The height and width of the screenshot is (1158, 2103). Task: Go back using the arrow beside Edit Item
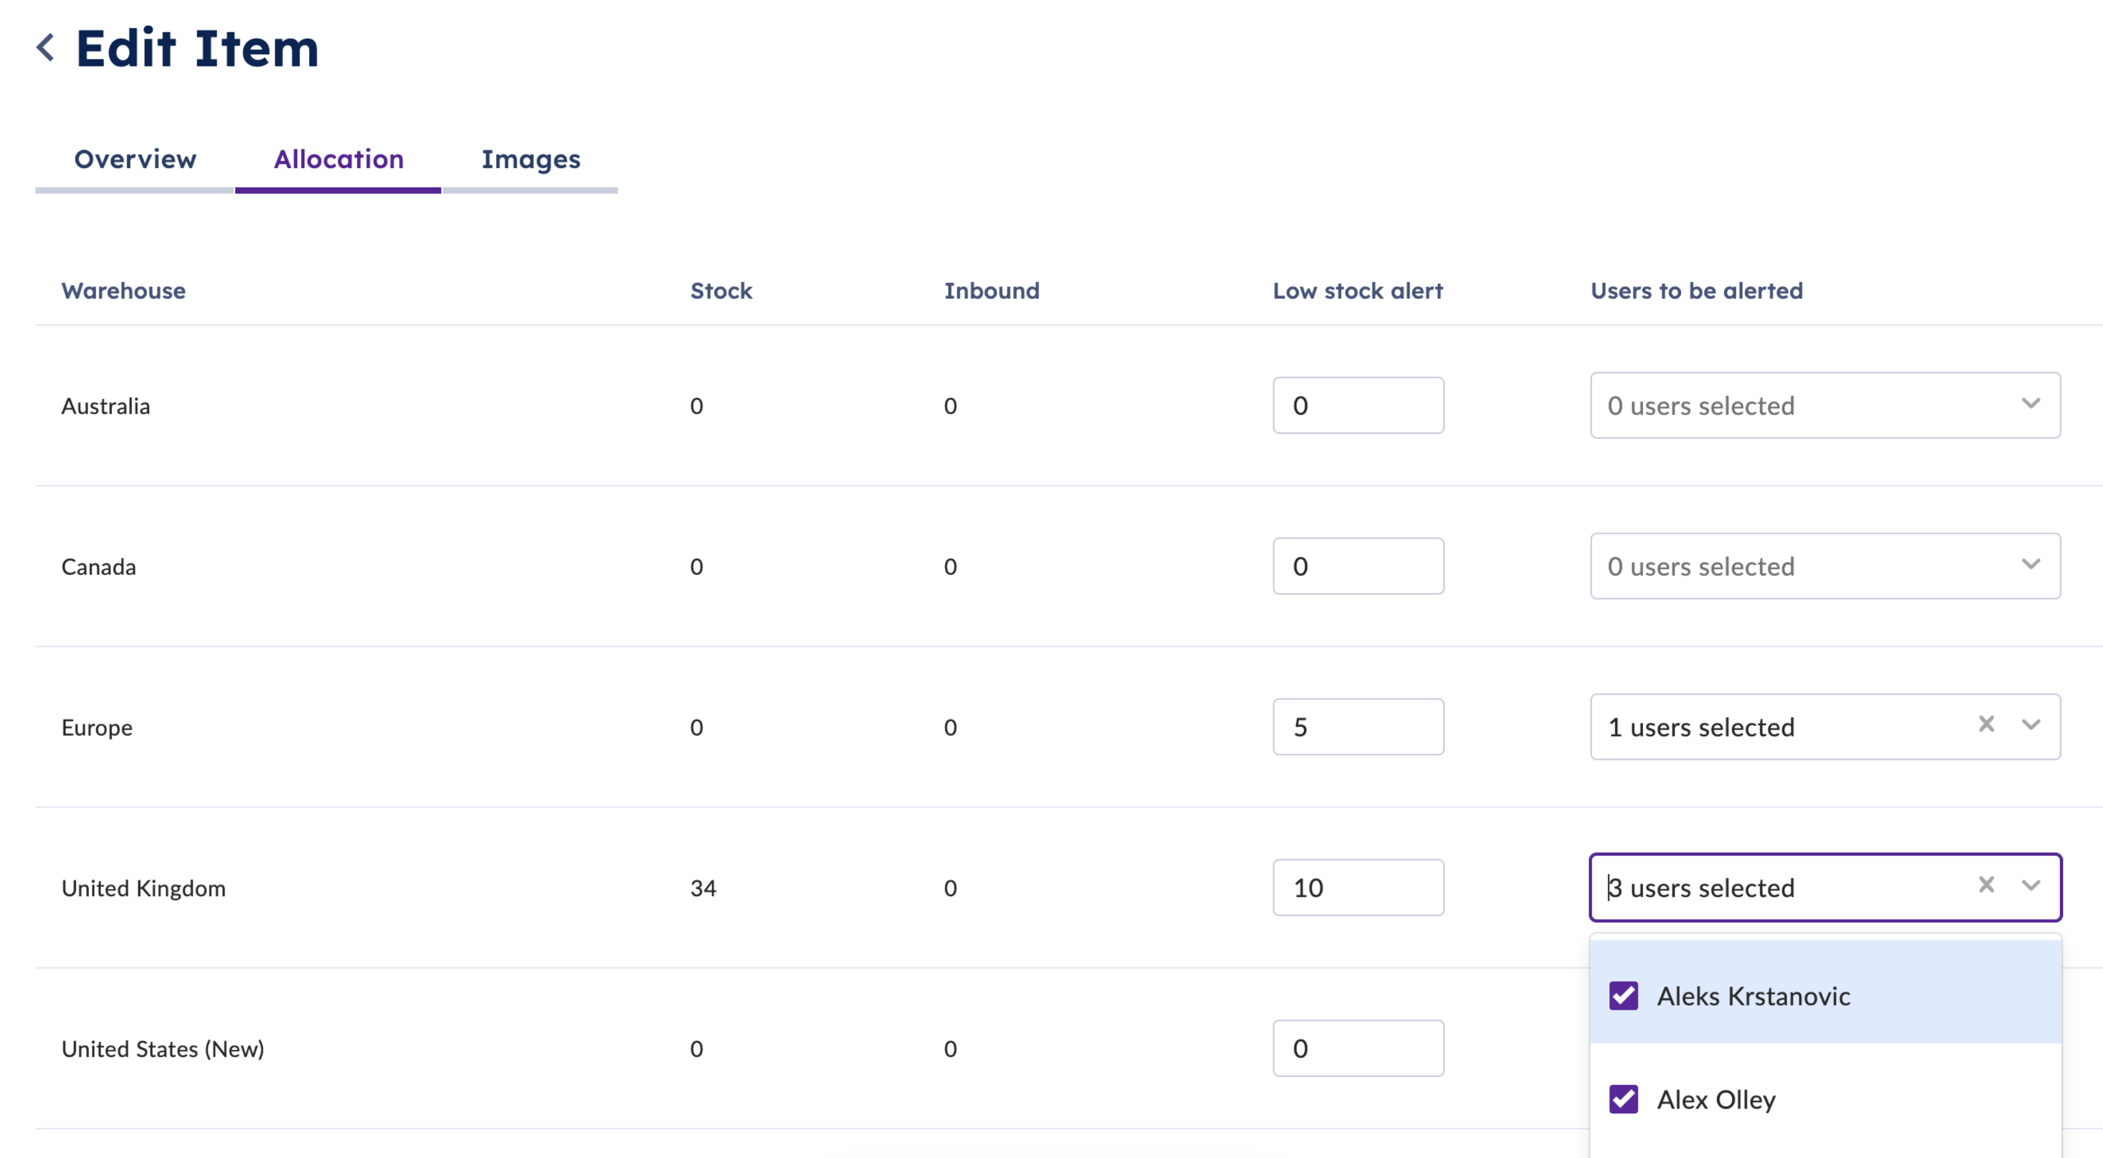pos(46,47)
